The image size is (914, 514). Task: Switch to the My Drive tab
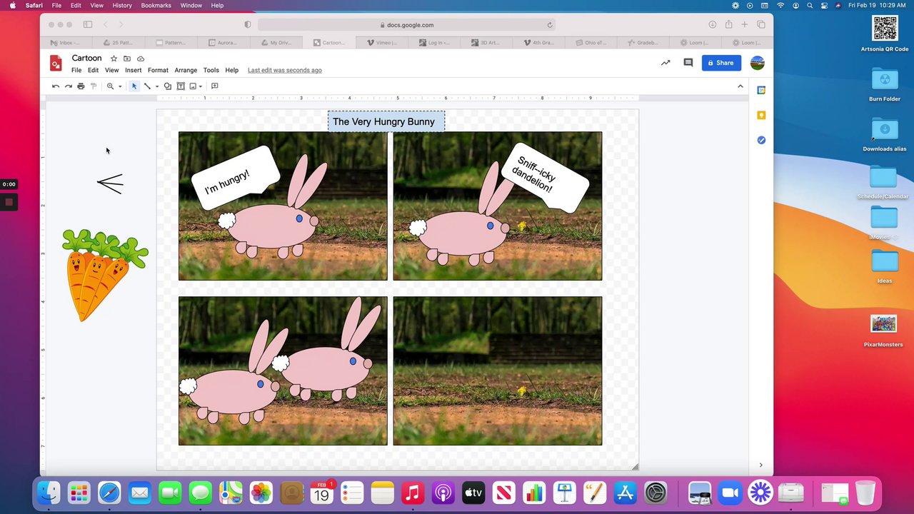tap(276, 43)
